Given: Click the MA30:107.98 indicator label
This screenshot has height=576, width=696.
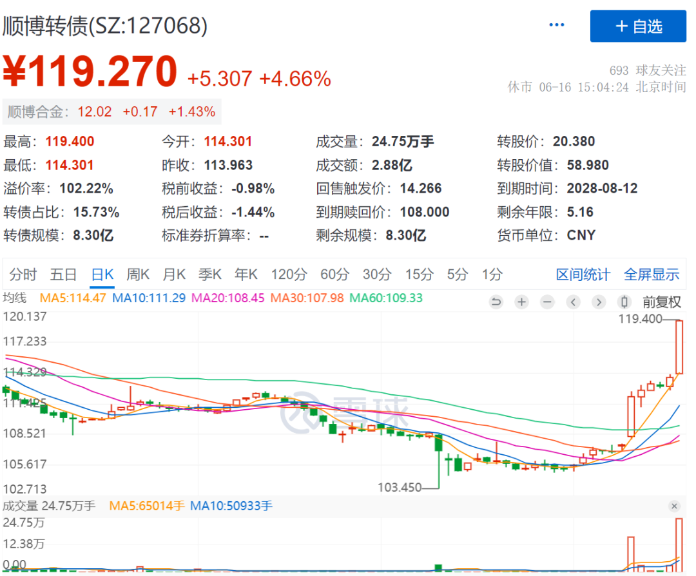Looking at the screenshot, I should [x=307, y=298].
